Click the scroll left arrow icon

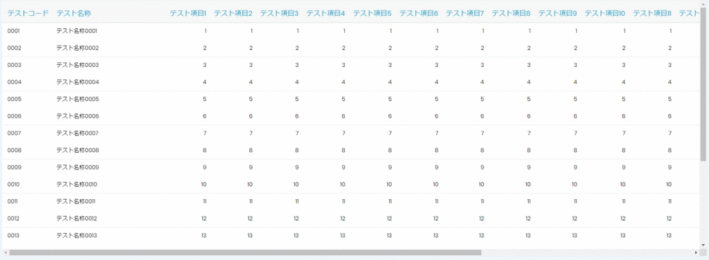pos(5,252)
